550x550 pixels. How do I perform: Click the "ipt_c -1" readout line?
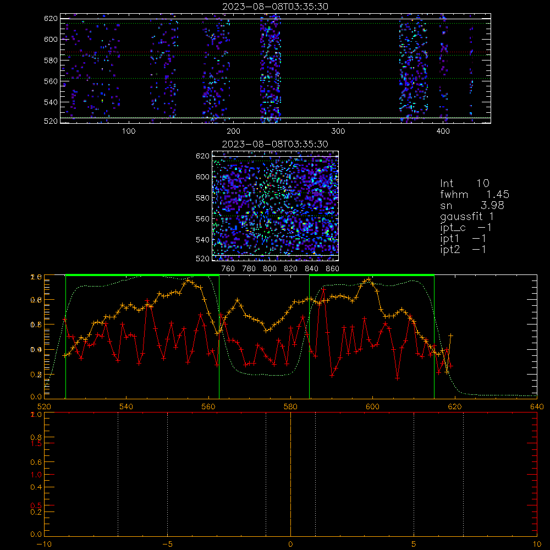tap(466, 228)
